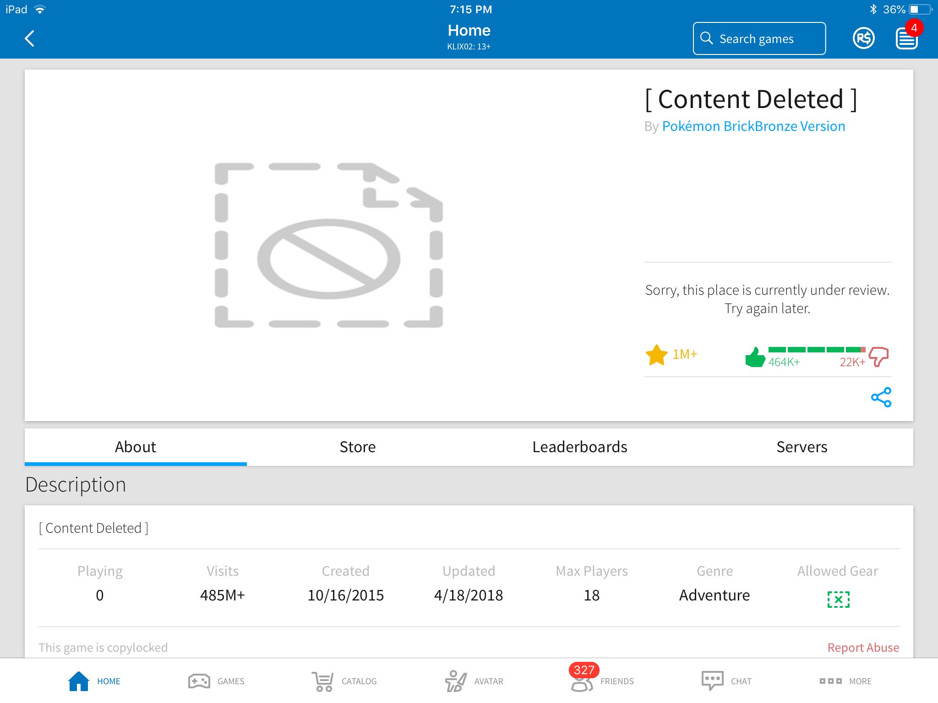Viewport: 938px width, 703px height.
Task: Select the HOME label in bottom bar
Action: [109, 681]
